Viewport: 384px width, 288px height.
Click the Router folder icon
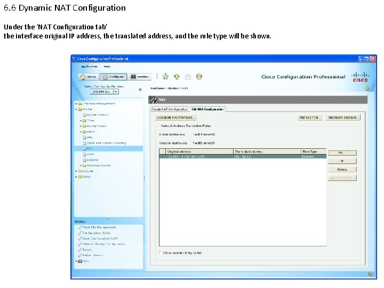(80, 109)
